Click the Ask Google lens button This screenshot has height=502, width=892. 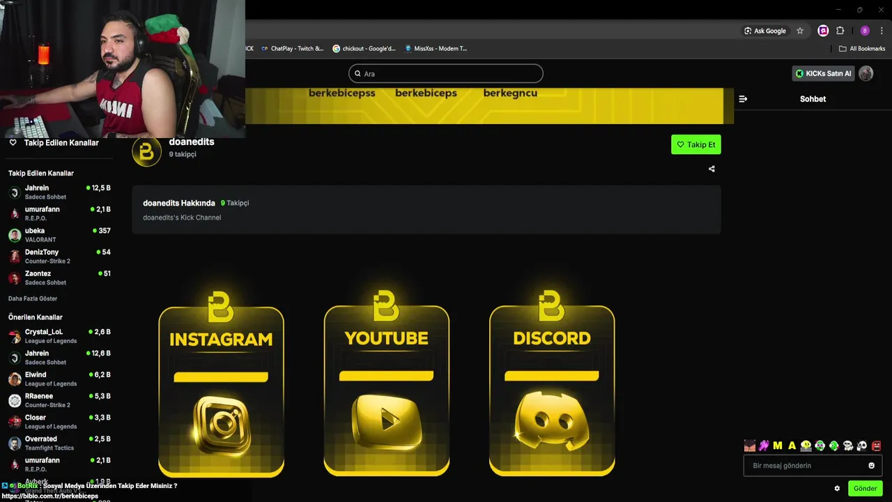pos(764,31)
